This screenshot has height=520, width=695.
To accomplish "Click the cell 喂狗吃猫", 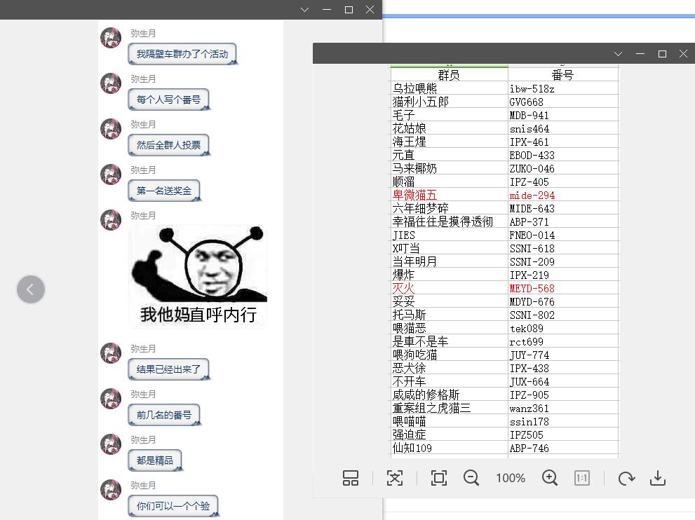I will point(449,355).
